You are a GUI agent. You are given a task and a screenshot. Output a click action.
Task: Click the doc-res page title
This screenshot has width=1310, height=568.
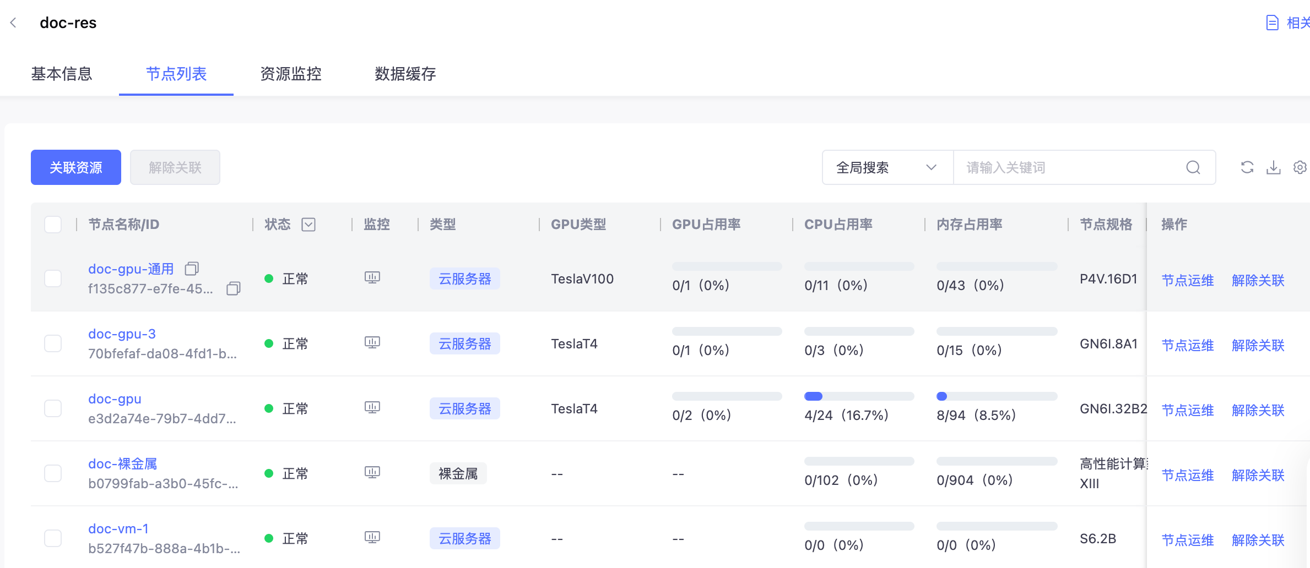[x=68, y=23]
